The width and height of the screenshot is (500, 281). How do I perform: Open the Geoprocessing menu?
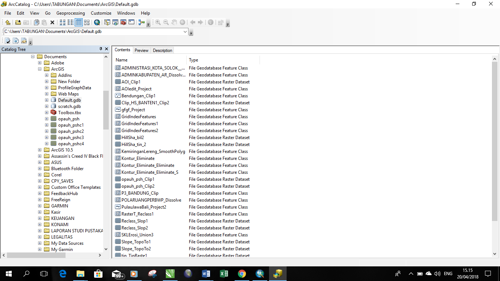[x=71, y=13]
